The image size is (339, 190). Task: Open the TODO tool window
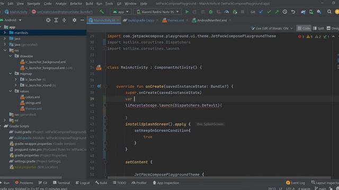click(x=120, y=183)
